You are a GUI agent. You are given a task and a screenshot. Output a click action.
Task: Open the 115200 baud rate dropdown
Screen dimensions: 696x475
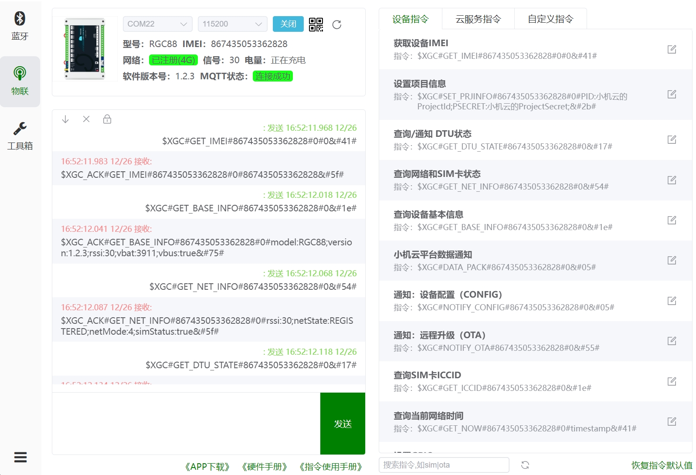tap(232, 24)
